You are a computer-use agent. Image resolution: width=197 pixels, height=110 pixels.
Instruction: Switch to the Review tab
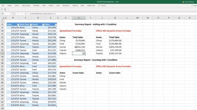51,5
